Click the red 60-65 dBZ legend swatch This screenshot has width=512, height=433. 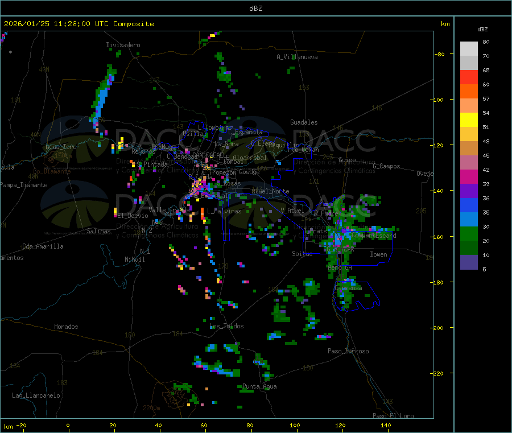pyautogui.click(x=469, y=77)
